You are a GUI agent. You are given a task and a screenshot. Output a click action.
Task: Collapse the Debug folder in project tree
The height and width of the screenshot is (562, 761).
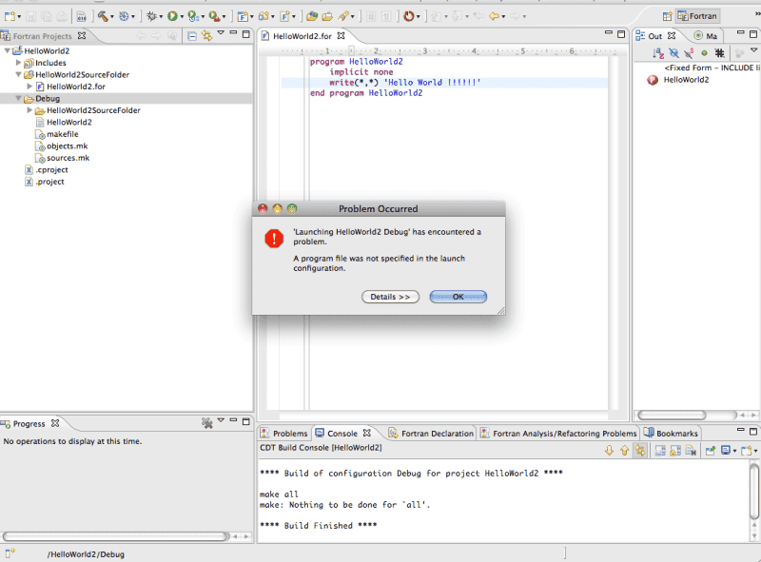click(x=18, y=98)
